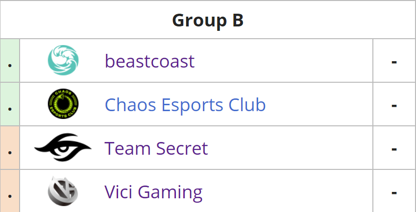Open the Chaos Esports Club team link

click(x=185, y=105)
